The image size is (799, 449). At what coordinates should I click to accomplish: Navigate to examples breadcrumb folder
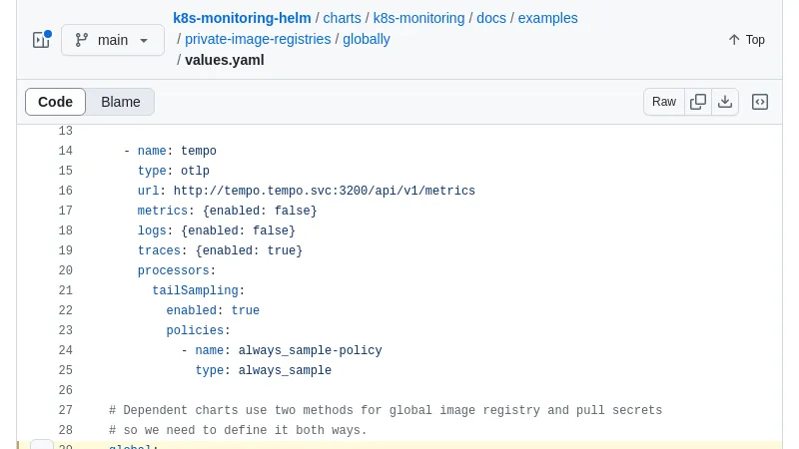[x=547, y=18]
